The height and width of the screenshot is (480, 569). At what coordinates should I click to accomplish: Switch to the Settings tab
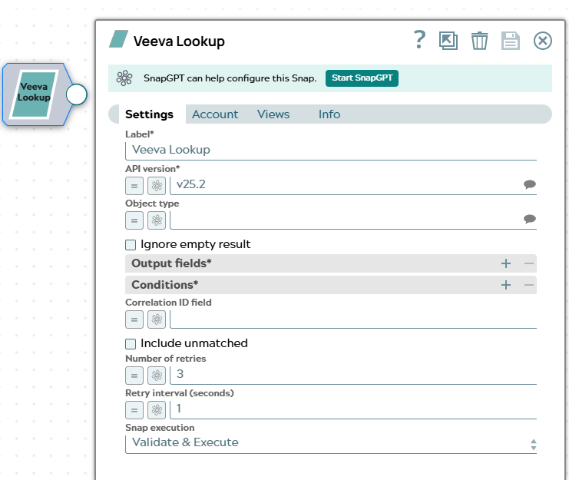[149, 114]
